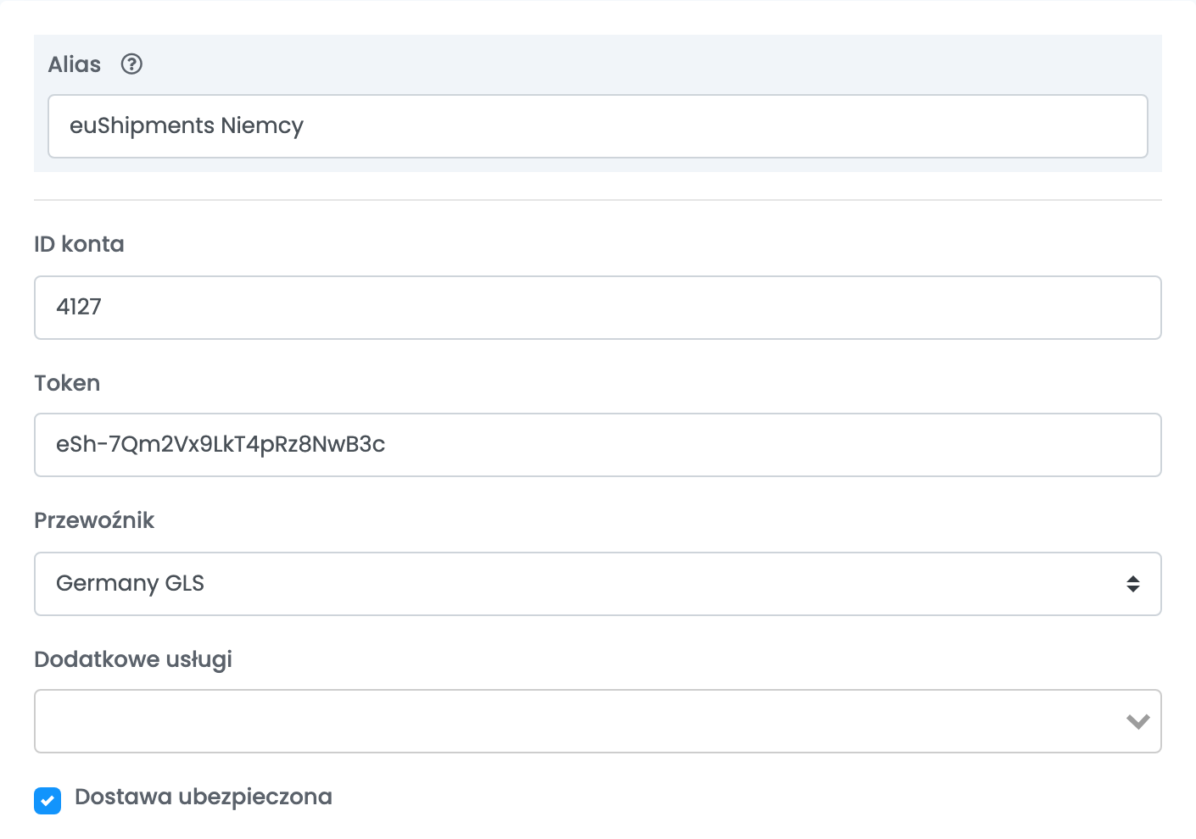This screenshot has height=839, width=1196.
Task: Click the Przewoźnik field label
Action: [94, 520]
